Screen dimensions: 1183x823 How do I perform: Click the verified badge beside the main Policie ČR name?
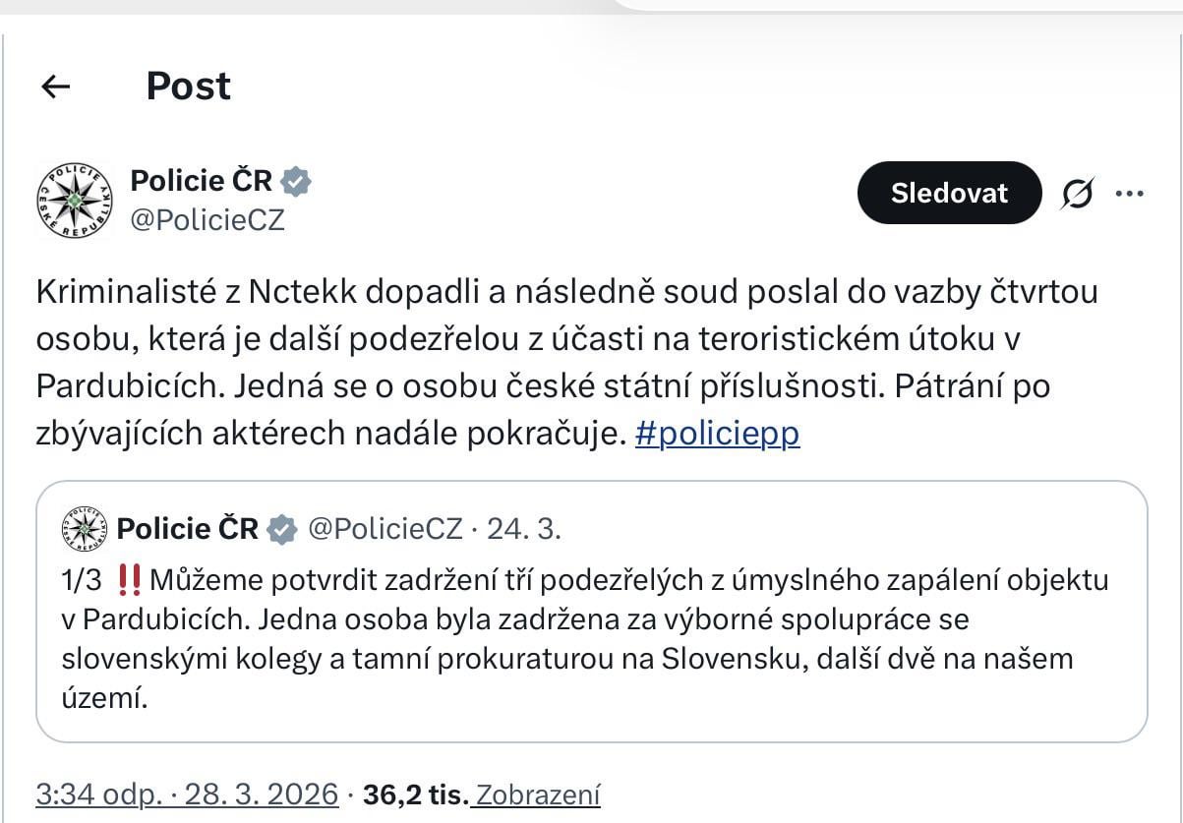[x=296, y=181]
